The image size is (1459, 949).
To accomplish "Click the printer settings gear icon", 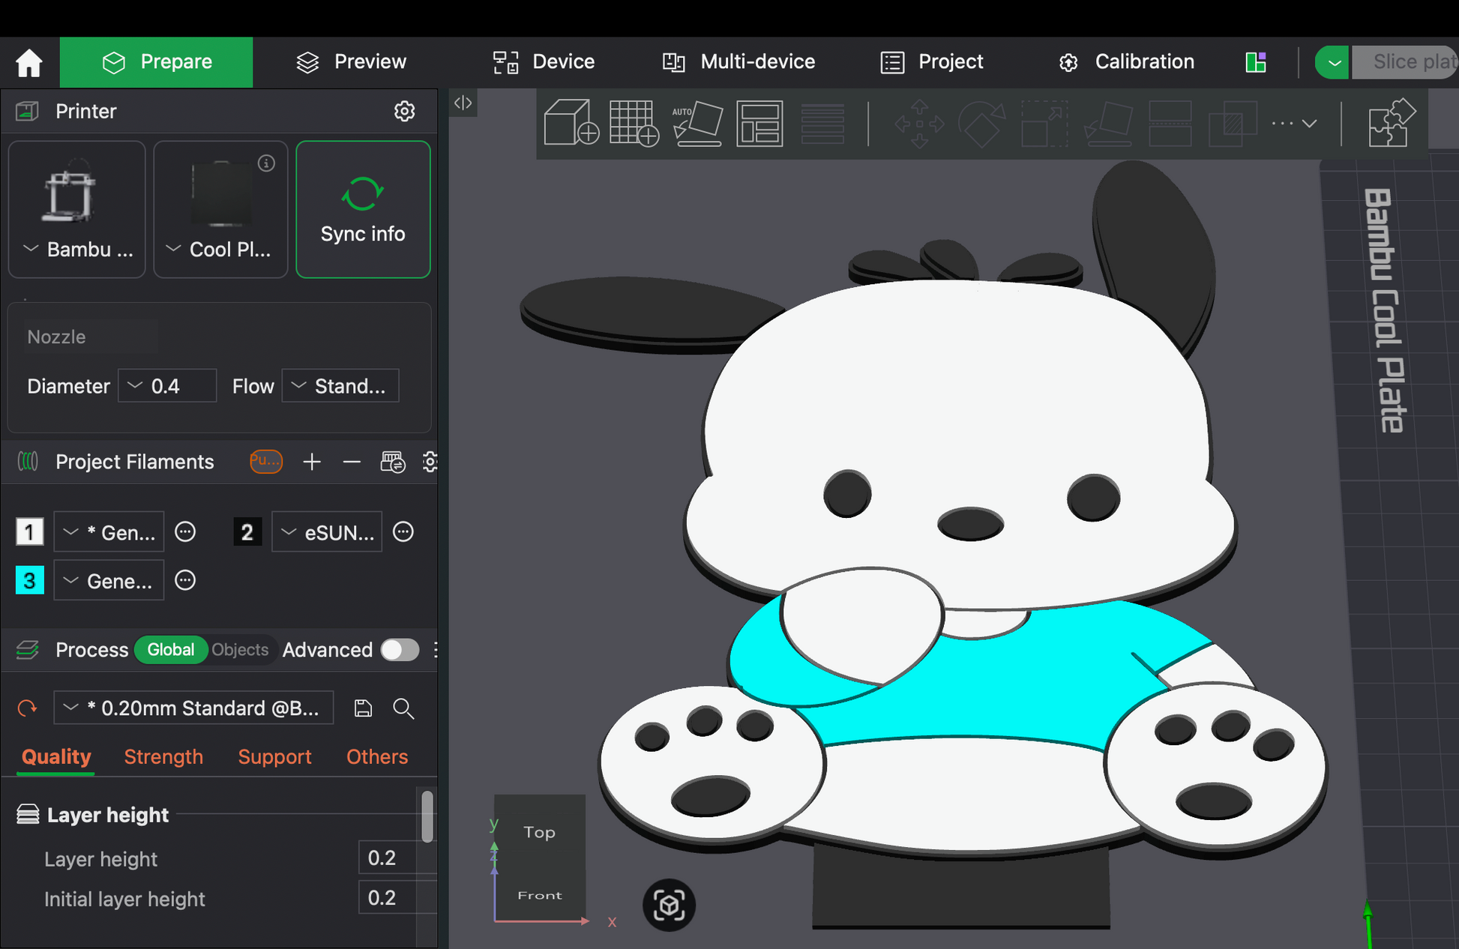I will [x=404, y=111].
